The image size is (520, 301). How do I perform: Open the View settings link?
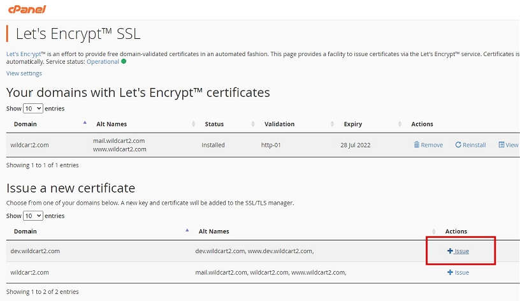click(x=24, y=73)
